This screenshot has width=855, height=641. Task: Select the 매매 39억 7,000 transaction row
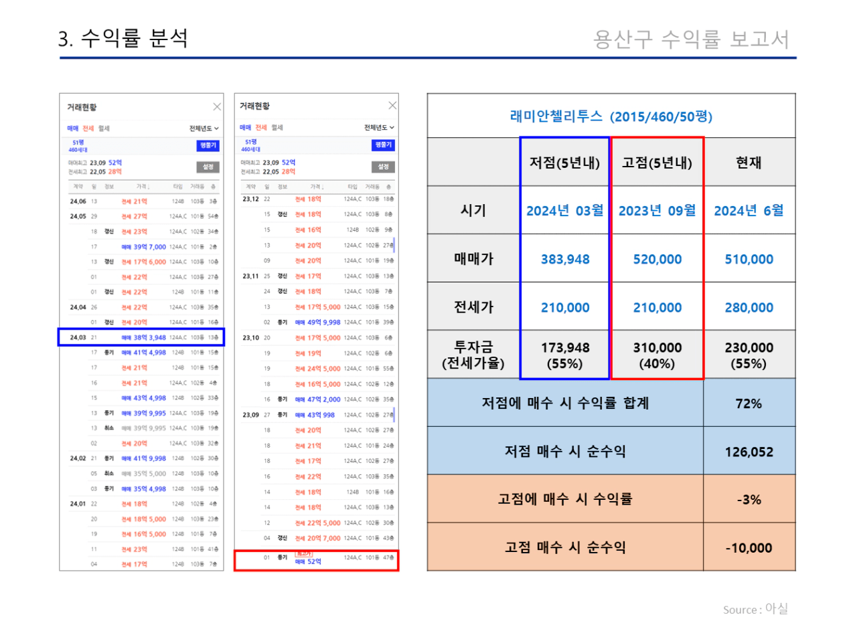(143, 247)
